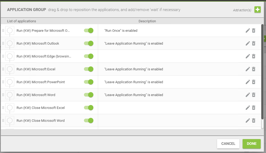Click the green DONE button
The height and width of the screenshot is (153, 266).
click(x=252, y=144)
